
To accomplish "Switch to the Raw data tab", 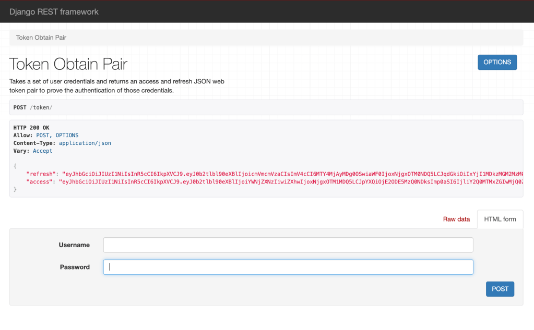I will pos(456,219).
